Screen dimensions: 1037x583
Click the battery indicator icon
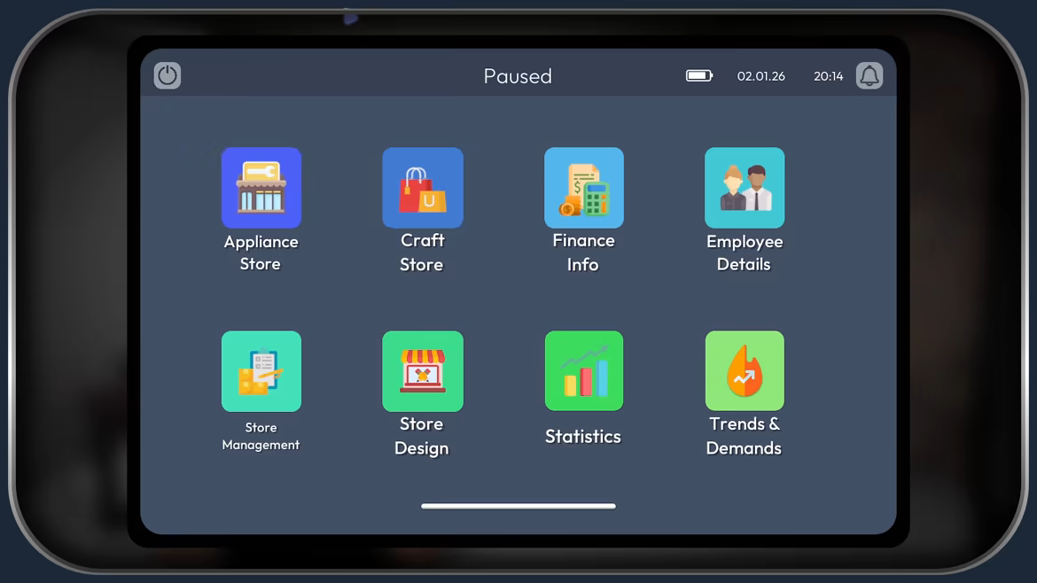point(699,75)
